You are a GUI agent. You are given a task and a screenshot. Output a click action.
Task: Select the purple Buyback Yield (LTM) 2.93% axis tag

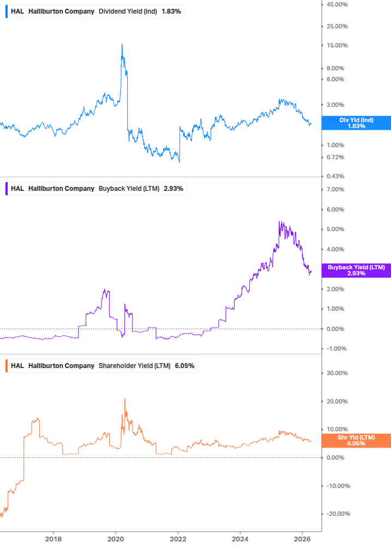356,270
